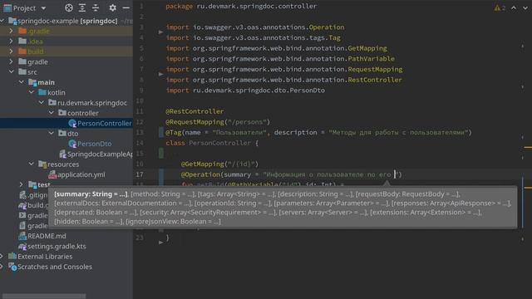Click the @GetMapping annotation
The width and height of the screenshot is (532, 299).
click(203, 164)
